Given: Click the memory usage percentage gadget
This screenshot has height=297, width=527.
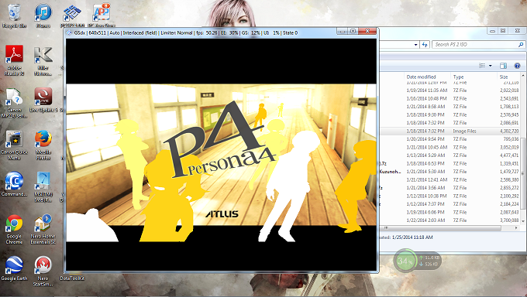Looking at the screenshot, I should tap(405, 261).
